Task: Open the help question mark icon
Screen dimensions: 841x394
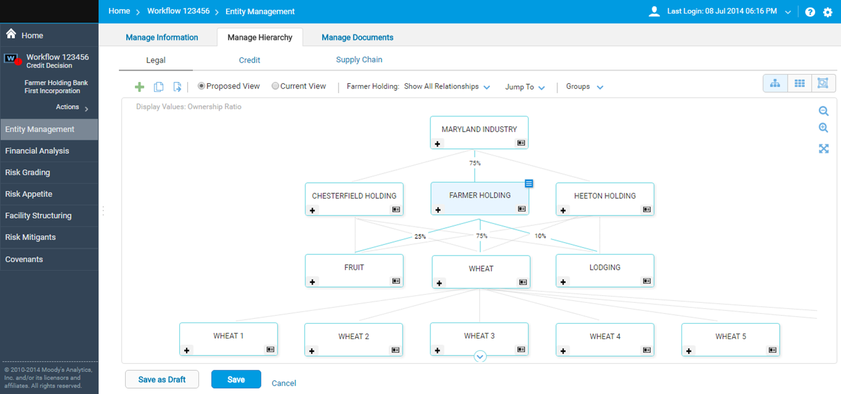Action: pyautogui.click(x=810, y=12)
